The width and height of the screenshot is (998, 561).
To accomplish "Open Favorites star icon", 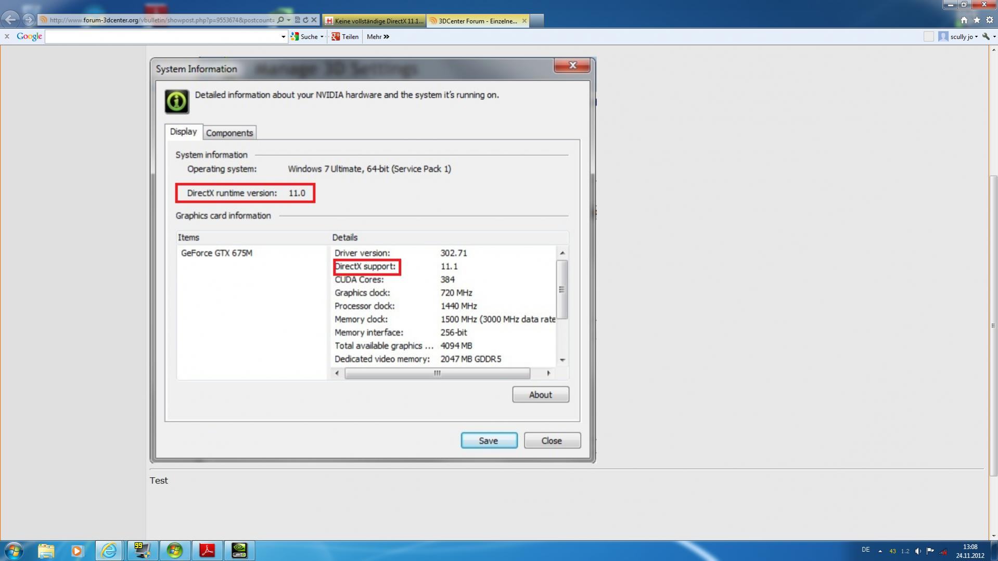I will [x=977, y=20].
